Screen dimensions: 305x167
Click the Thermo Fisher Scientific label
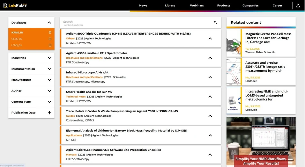(260, 52)
